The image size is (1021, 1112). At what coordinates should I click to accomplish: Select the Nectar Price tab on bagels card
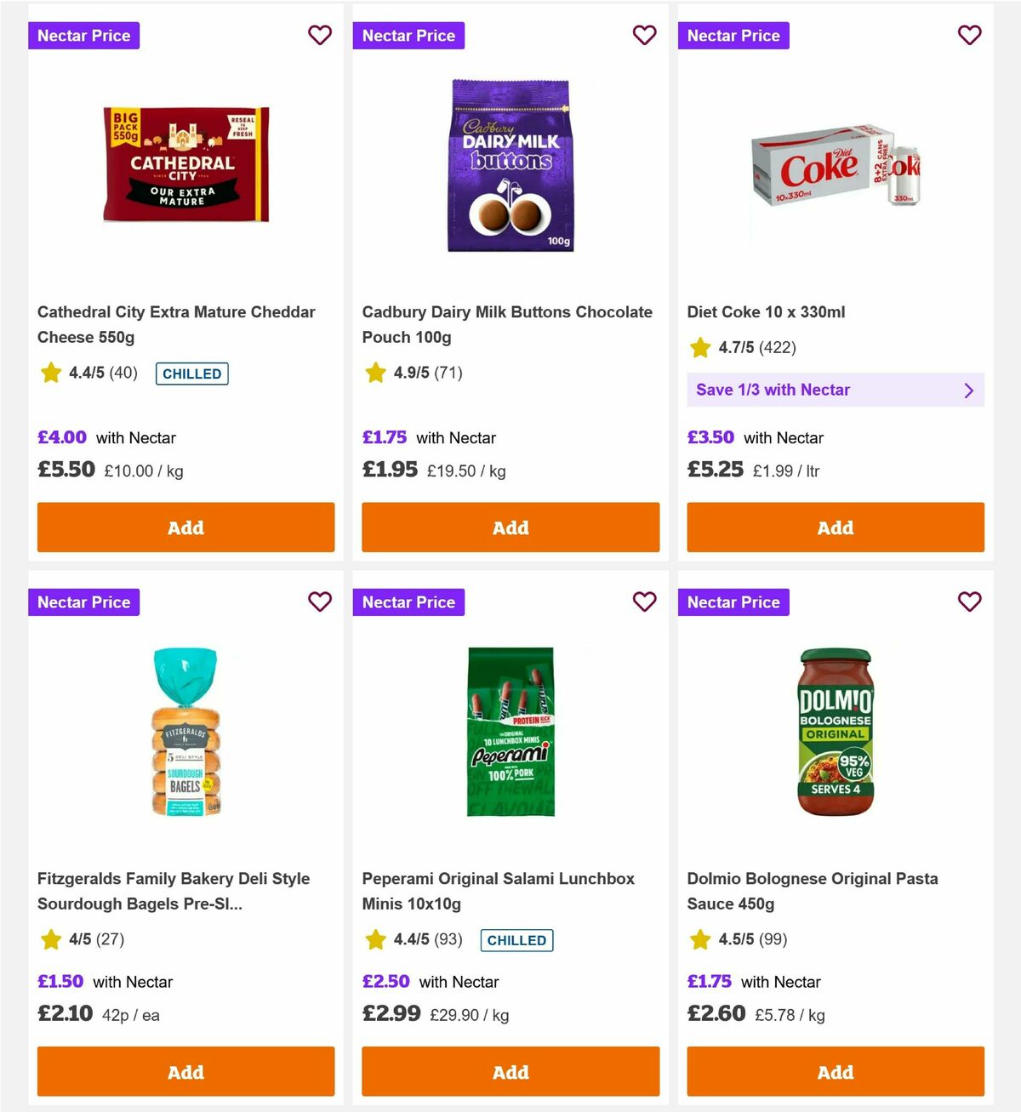83,602
